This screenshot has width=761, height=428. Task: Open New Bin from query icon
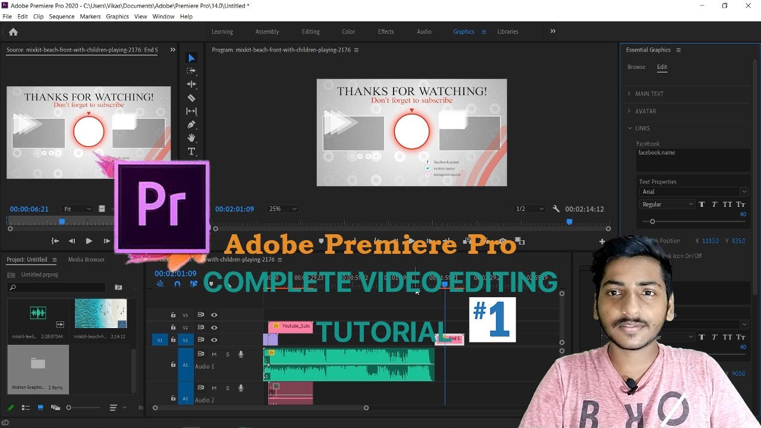tap(118, 287)
